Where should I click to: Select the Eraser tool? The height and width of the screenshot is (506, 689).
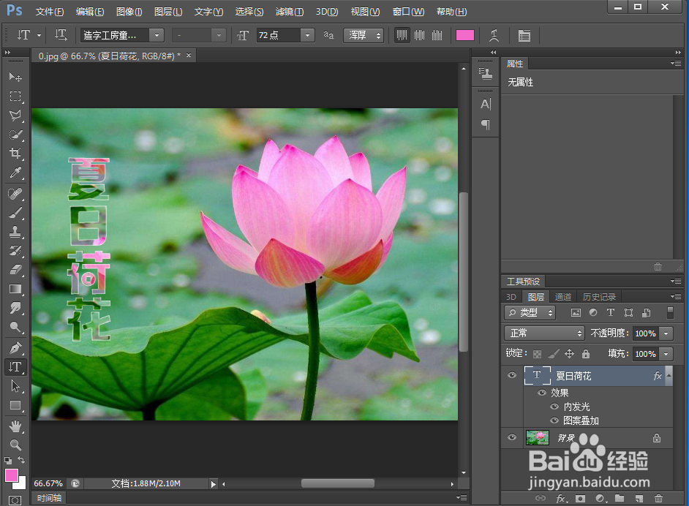[x=15, y=270]
